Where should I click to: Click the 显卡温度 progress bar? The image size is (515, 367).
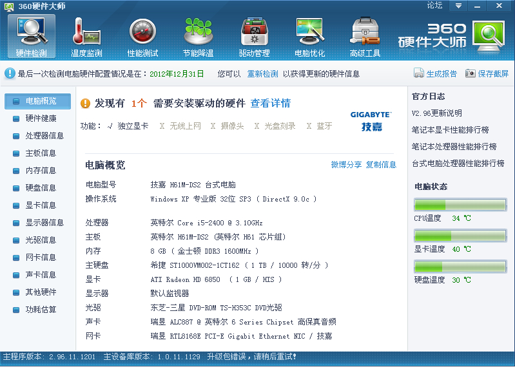[460, 236]
